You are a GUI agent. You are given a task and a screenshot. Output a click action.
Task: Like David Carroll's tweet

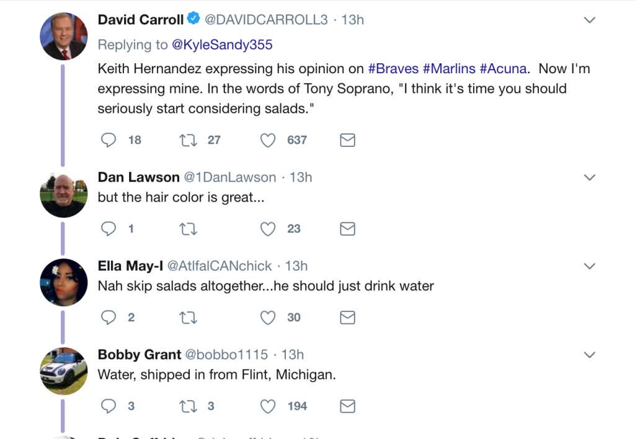tap(267, 140)
